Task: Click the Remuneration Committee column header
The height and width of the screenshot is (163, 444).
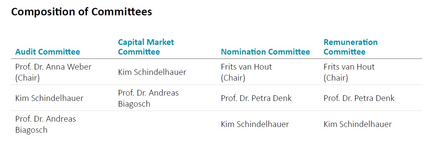Action: tap(350, 47)
